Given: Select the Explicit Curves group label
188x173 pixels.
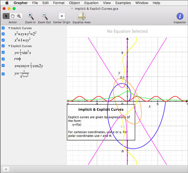Looking at the screenshot, I should pyautogui.click(x=21, y=46).
